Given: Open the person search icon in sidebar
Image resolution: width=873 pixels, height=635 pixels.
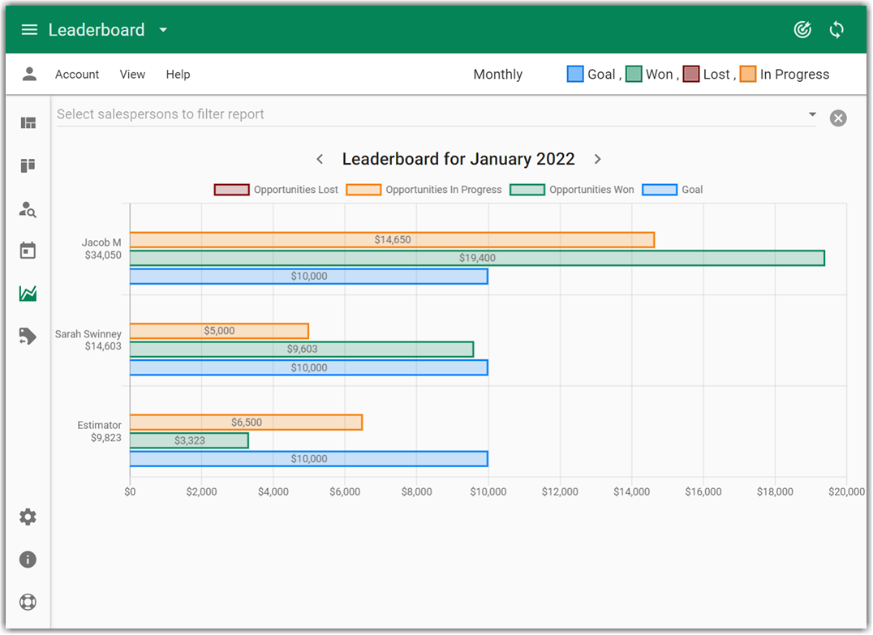Looking at the screenshot, I should point(28,209).
